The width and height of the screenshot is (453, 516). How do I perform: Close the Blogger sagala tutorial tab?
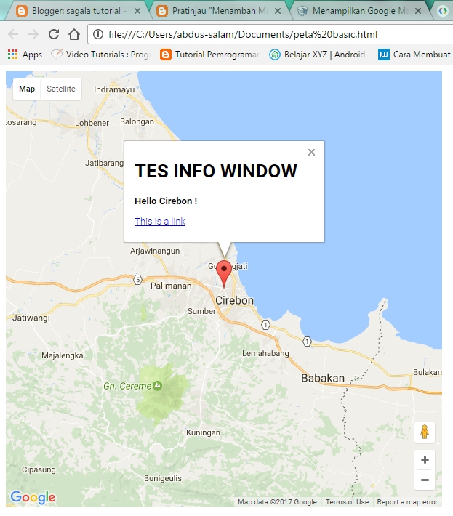(x=137, y=11)
